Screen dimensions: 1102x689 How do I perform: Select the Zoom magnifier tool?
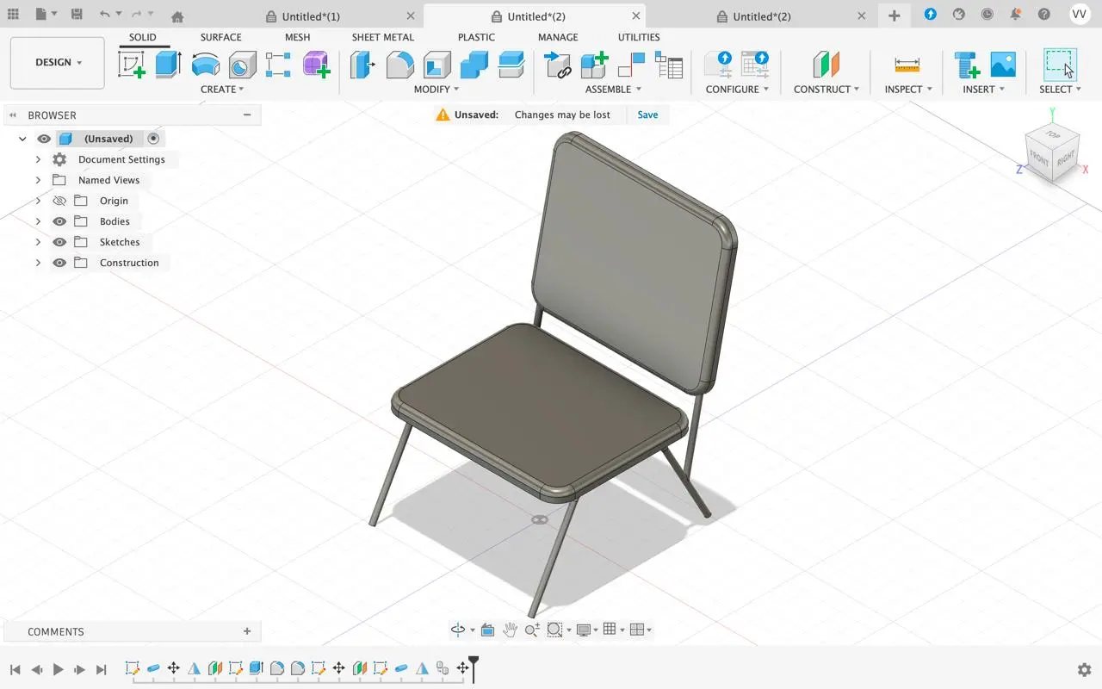532,630
